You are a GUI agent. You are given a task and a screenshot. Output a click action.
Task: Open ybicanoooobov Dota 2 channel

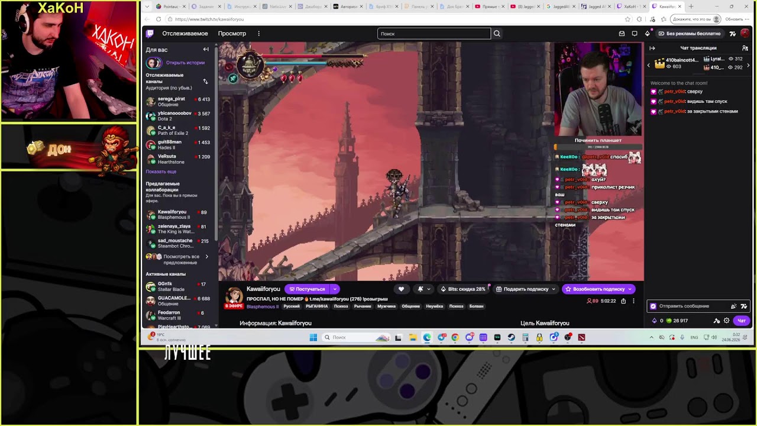(x=179, y=116)
